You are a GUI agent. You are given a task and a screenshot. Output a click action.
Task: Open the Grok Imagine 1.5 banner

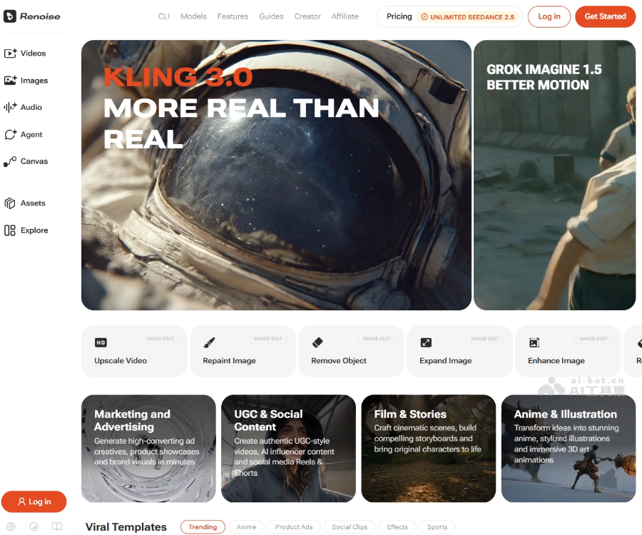tap(555, 175)
